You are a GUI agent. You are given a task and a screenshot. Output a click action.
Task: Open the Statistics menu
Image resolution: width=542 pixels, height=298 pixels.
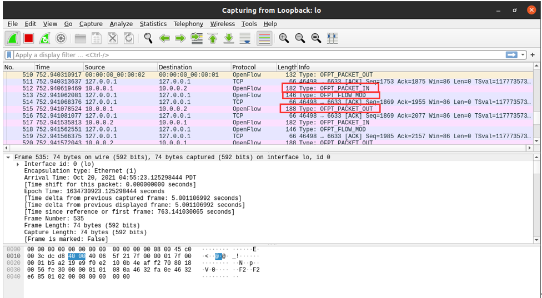pyautogui.click(x=153, y=24)
